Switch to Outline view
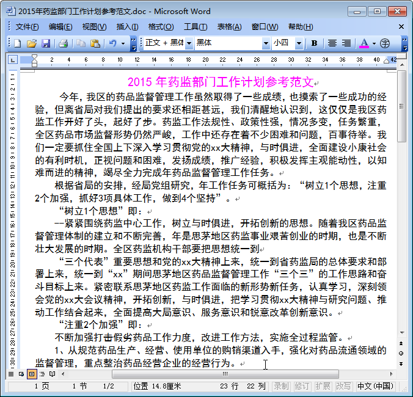Screen dimensions: 413x397 coord(42,374)
